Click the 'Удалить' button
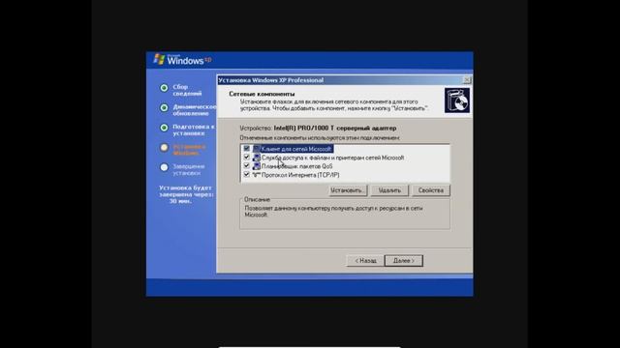The width and height of the screenshot is (620, 348). (389, 190)
